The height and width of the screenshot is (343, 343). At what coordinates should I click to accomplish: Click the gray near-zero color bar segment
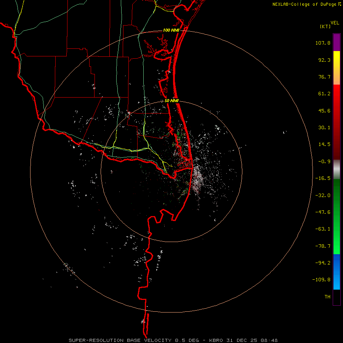point(337,170)
